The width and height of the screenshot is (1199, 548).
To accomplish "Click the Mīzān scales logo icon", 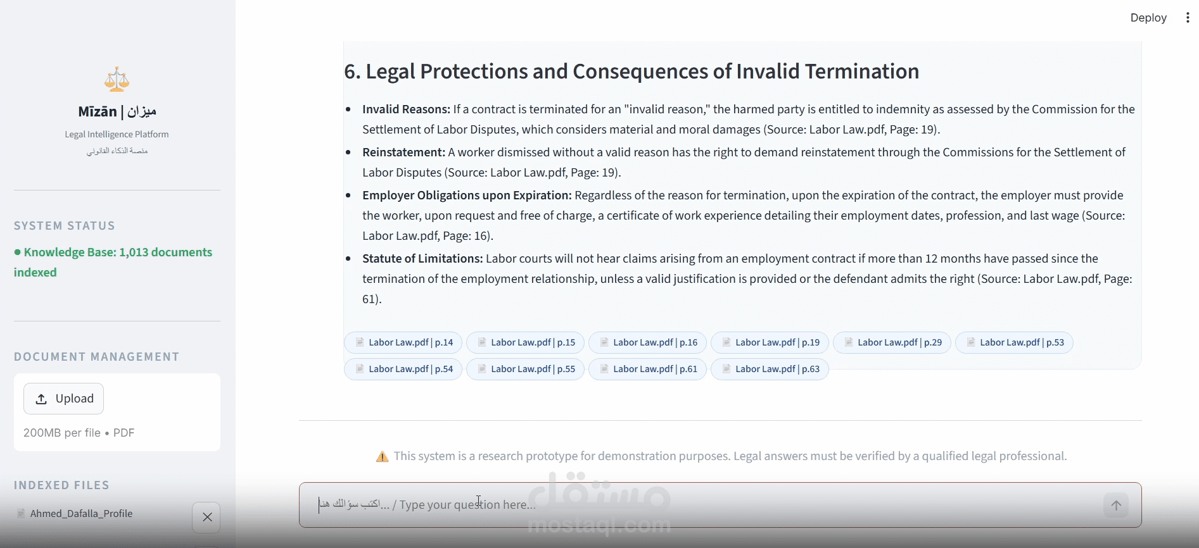I will pos(117,79).
